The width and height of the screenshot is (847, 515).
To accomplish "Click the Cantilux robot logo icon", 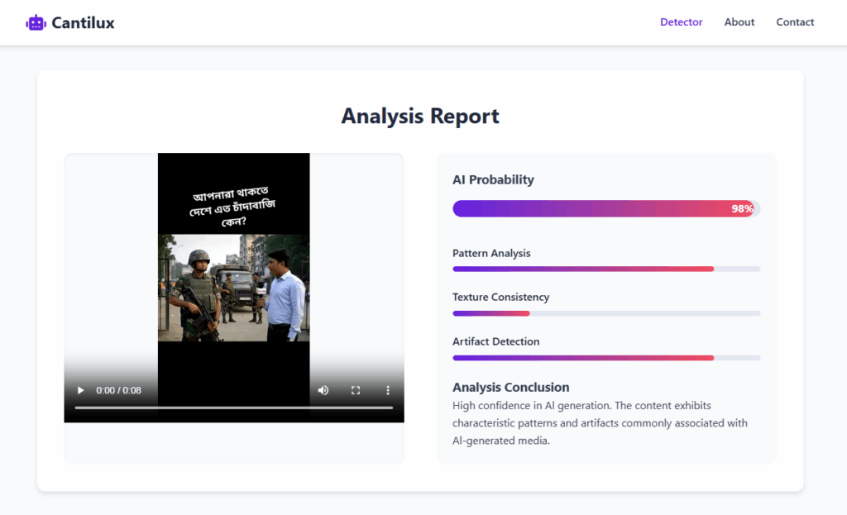I will 36,22.
